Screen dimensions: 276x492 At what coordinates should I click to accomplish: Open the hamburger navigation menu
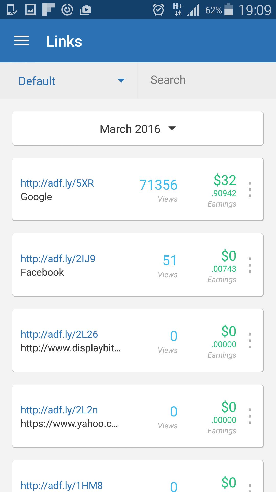(21, 41)
